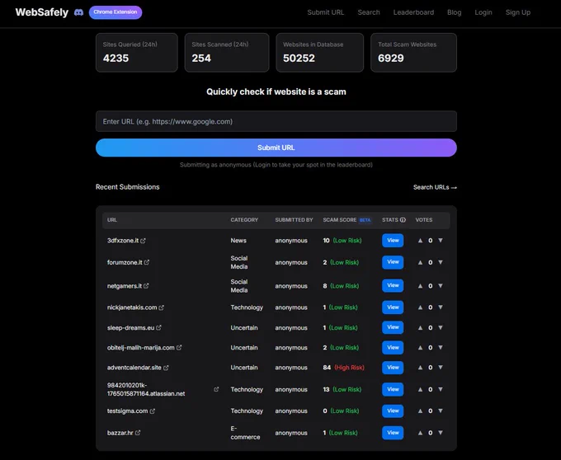Downvote the atlassian.net submission

(x=441, y=389)
